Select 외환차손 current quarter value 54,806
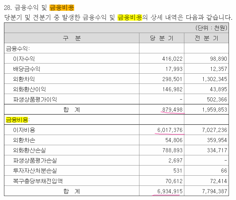This screenshot has width=236, height=200. (174, 140)
